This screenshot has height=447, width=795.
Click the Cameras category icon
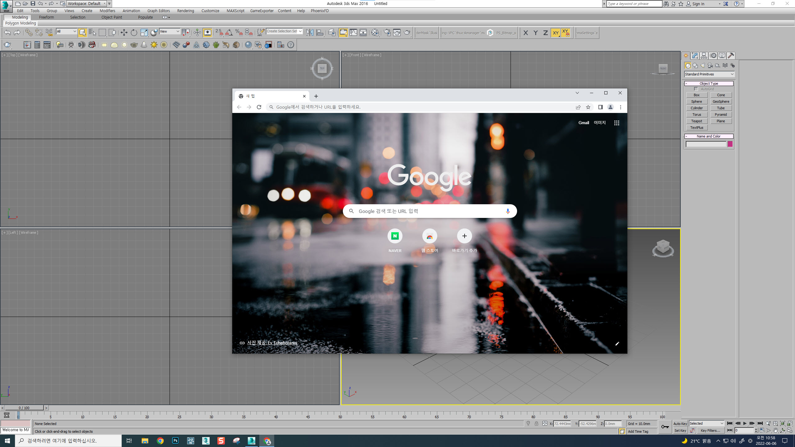[710, 65]
